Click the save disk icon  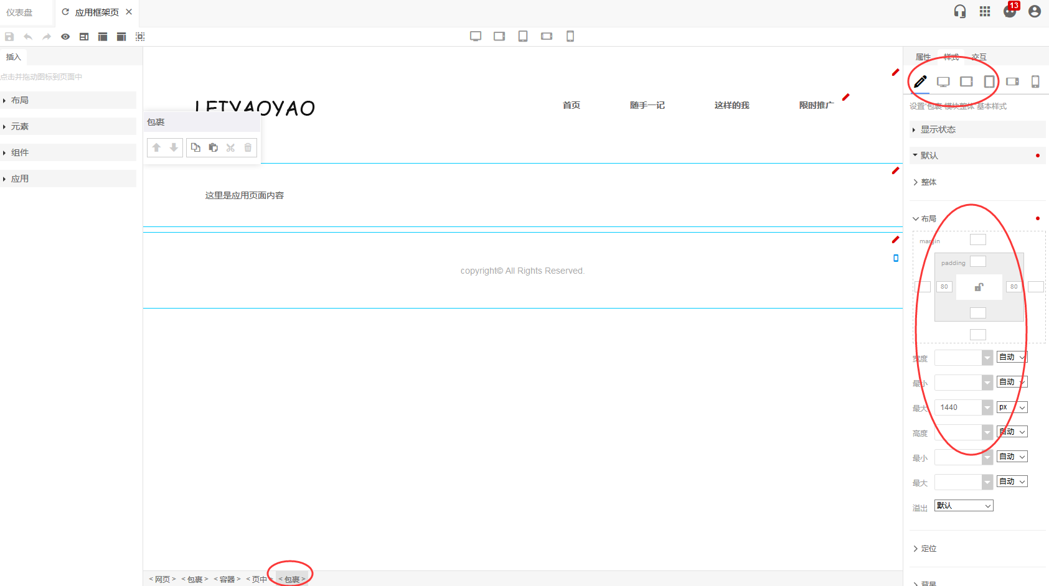click(9, 37)
